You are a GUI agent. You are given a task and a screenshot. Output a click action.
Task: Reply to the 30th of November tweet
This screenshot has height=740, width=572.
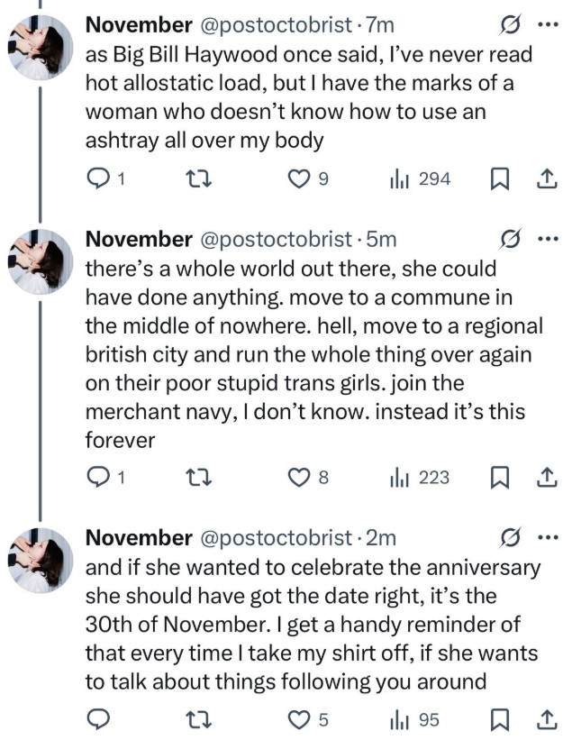point(97,719)
